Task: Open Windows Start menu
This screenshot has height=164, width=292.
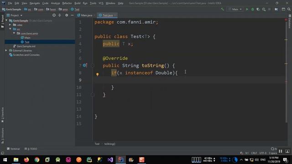Action: (5, 160)
